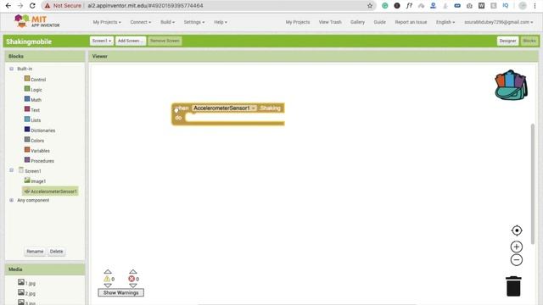
Task: Click the Rename button
Action: point(35,252)
